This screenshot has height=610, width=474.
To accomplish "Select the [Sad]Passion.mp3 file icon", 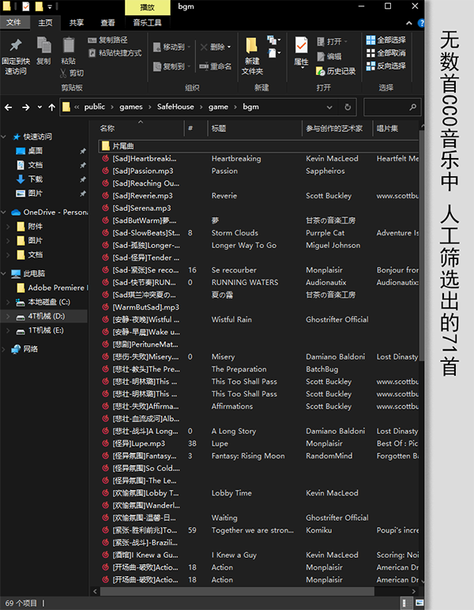I will click(x=105, y=171).
